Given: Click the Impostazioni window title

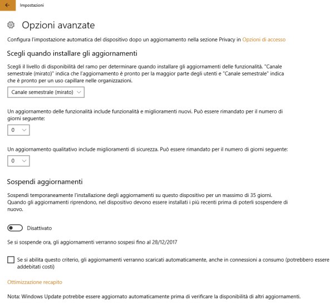Looking at the screenshot, I should click(32, 6).
